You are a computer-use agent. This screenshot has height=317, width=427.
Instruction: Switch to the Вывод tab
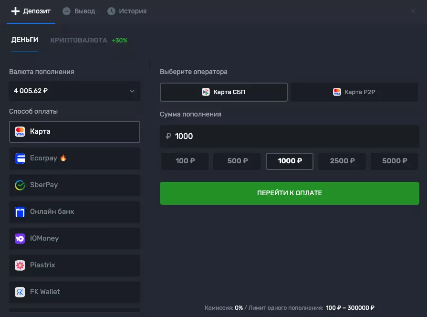click(79, 11)
